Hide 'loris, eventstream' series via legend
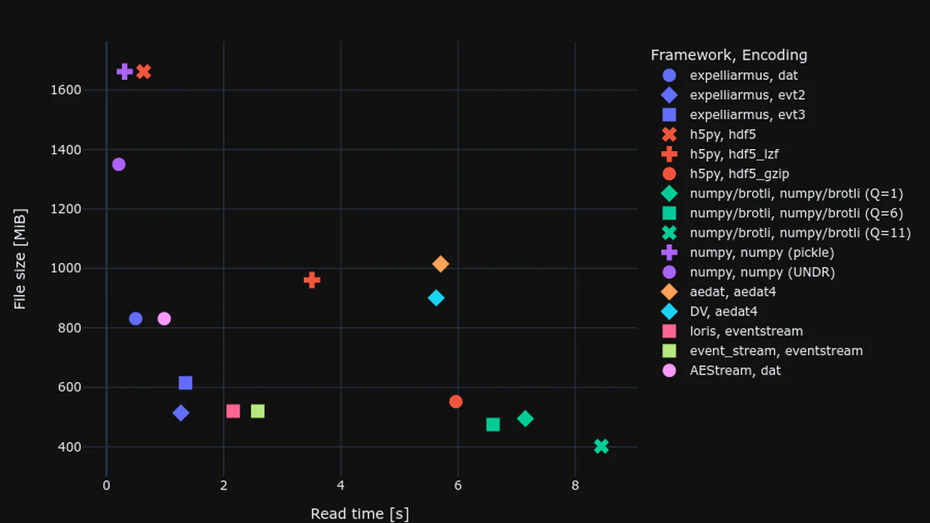This screenshot has width=930, height=523. [745, 331]
